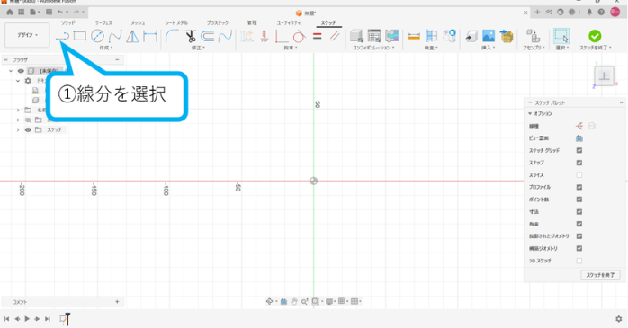Open the Modify group dropdown
628x328 pixels.
[x=198, y=48]
